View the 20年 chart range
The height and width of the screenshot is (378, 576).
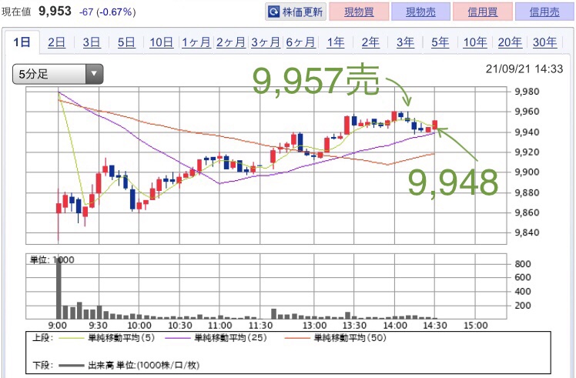(510, 42)
